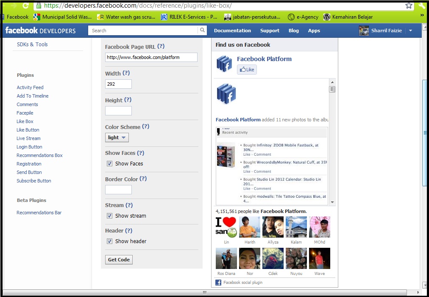Viewport: 429px width, 297px height.
Task: Click Ros Diana's profile photo
Action: [x=226, y=258]
